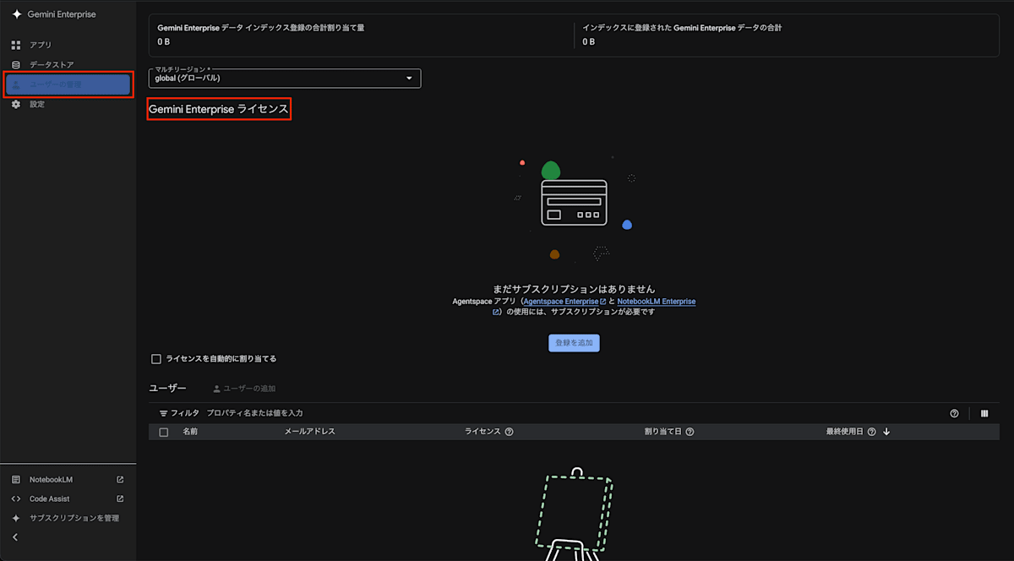Select ユーザーの管理 in the sidebar
Image resolution: width=1014 pixels, height=561 pixels.
(x=68, y=84)
